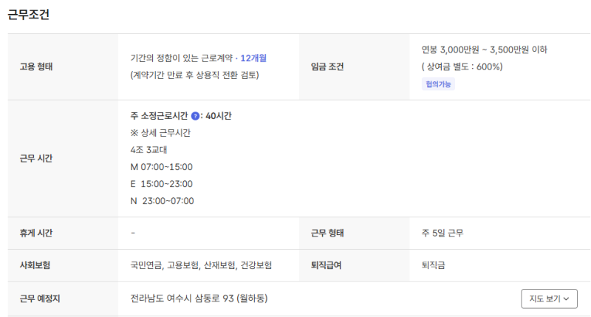Click the 상여금 별도 600% bonus text
This screenshot has width=591, height=317.
pyautogui.click(x=462, y=67)
